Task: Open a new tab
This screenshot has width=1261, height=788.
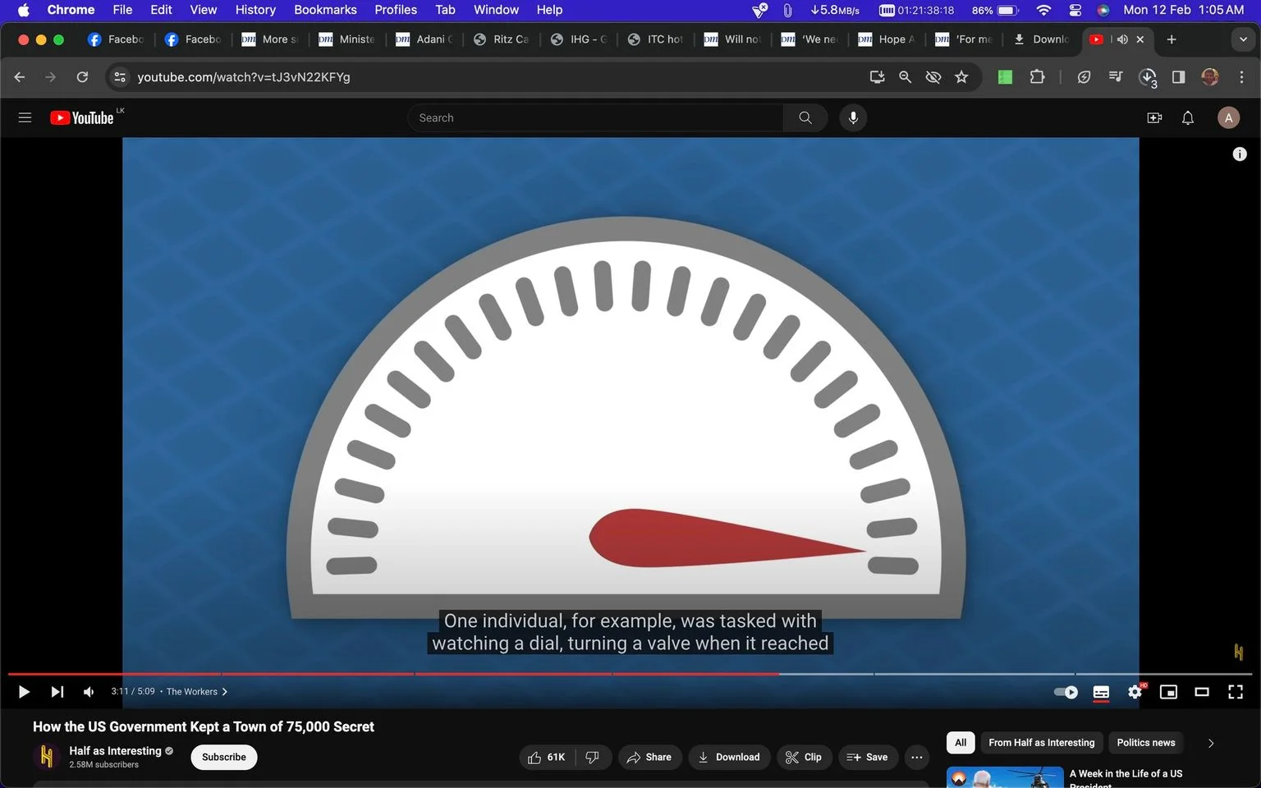Action: [x=1172, y=39]
